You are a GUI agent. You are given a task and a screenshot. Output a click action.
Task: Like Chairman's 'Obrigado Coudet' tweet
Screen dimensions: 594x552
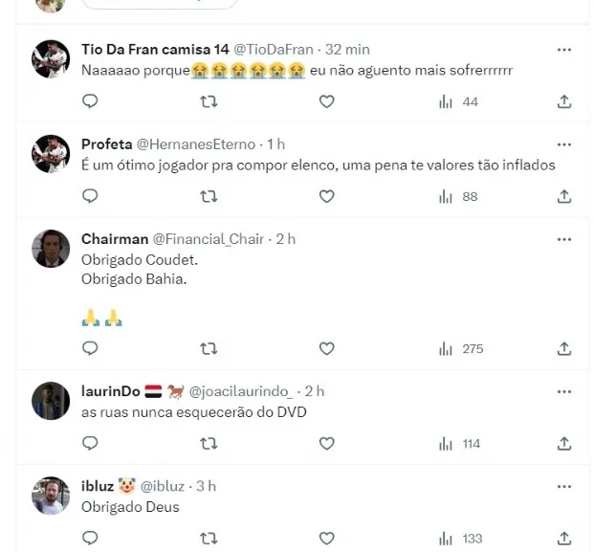tap(326, 348)
